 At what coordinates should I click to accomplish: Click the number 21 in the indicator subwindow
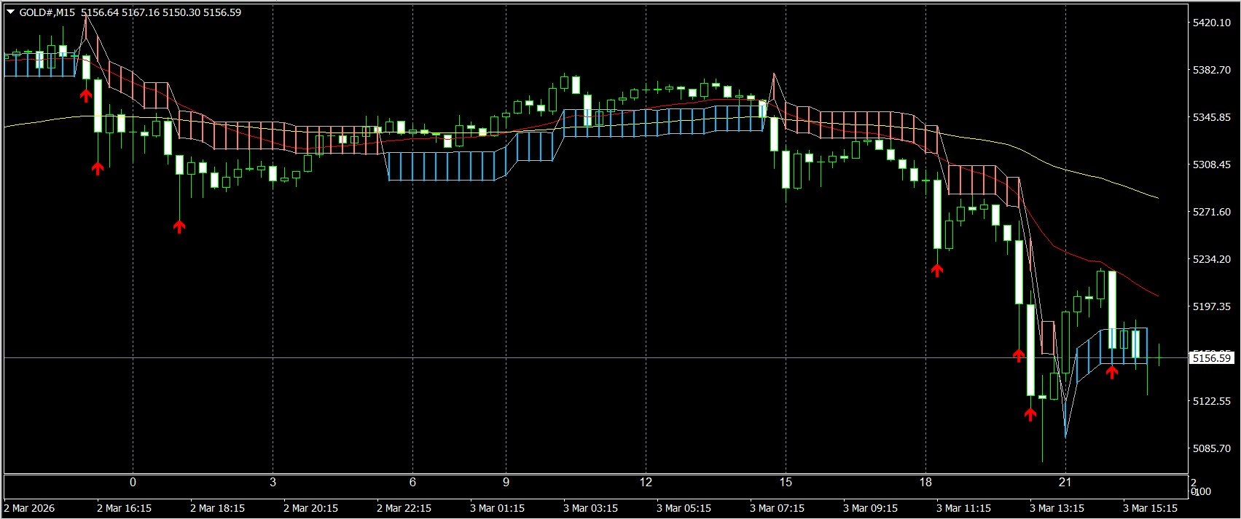click(1065, 482)
